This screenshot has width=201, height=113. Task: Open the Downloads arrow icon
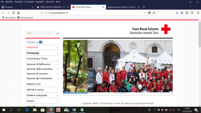click(x=177, y=13)
